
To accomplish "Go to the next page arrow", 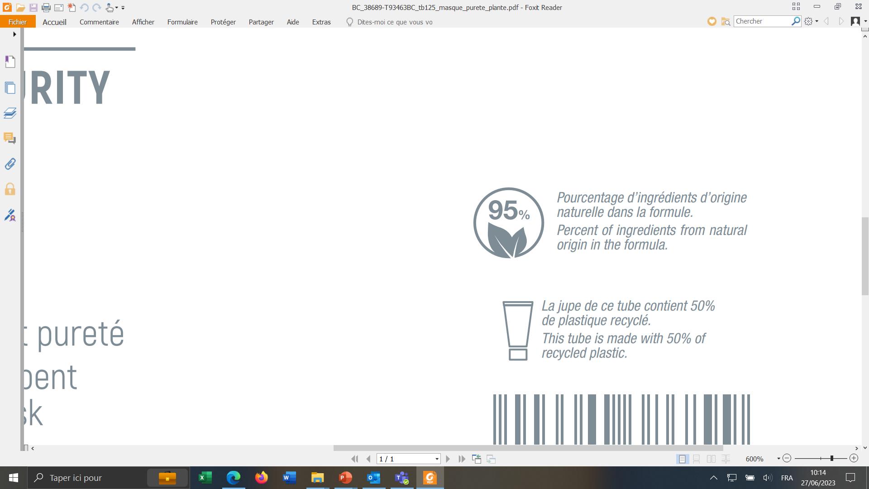I will (448, 459).
